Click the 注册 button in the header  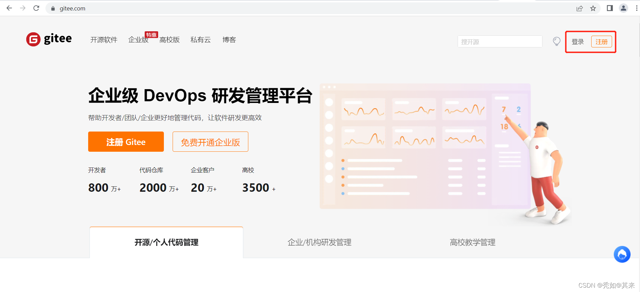601,42
